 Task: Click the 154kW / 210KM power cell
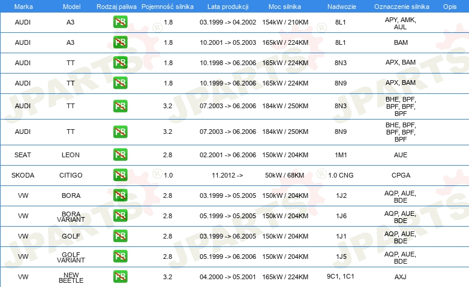point(285,22)
